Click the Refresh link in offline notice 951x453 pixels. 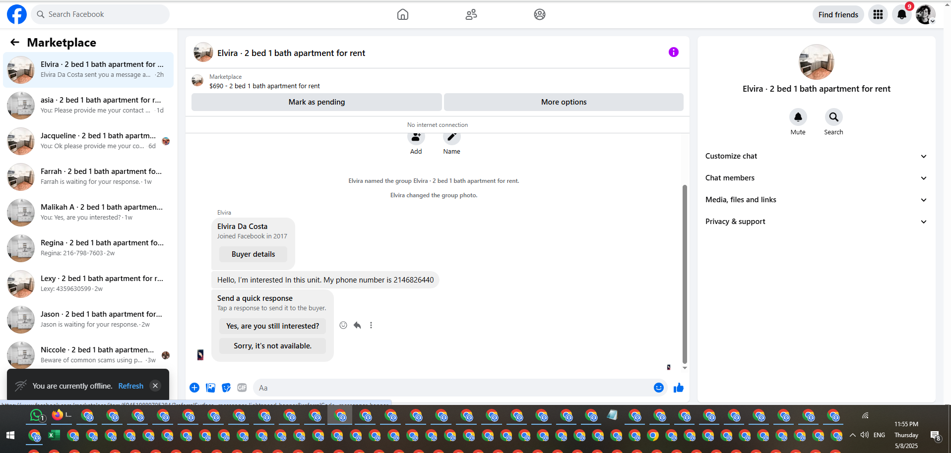pyautogui.click(x=130, y=386)
